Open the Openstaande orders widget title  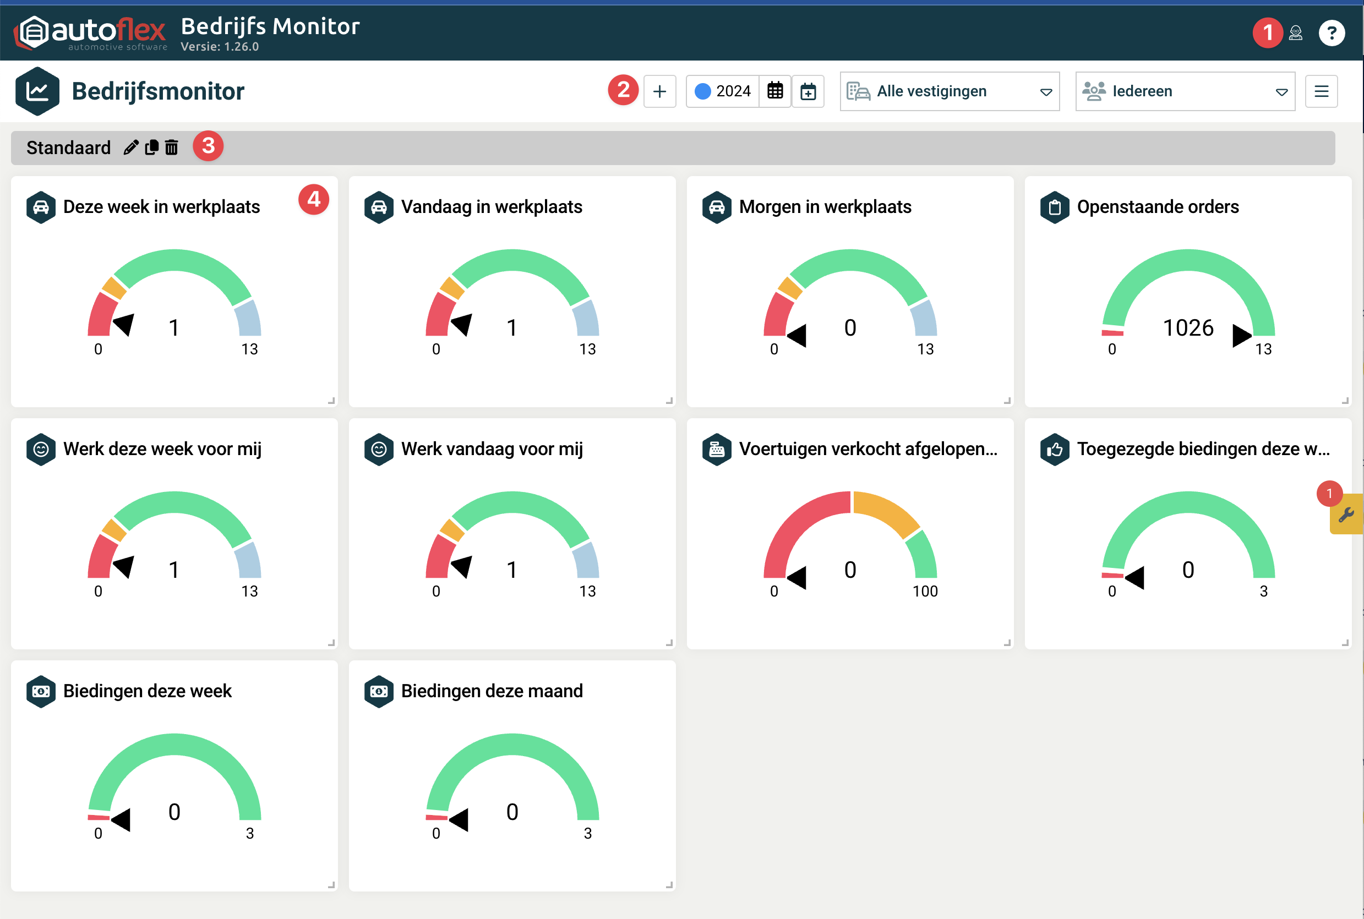(1158, 207)
